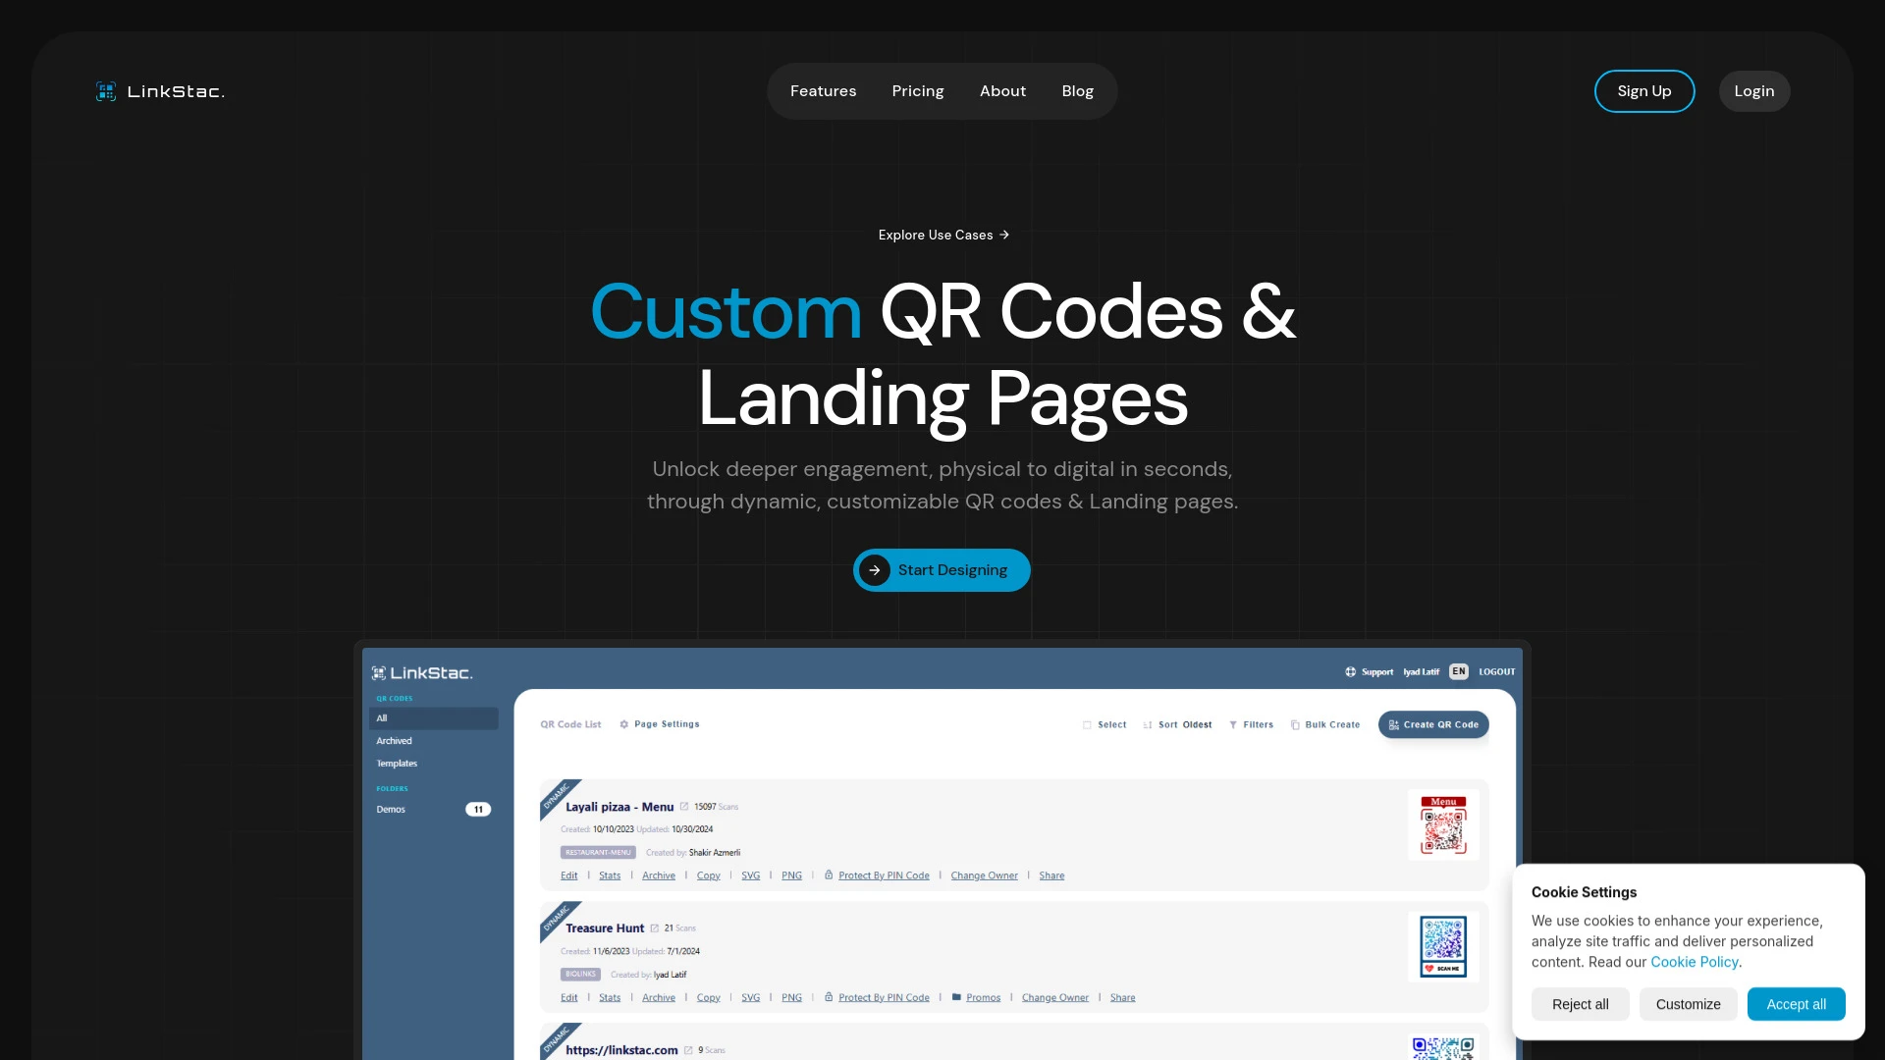Click the Stats icon for Layali pizaa Menu
This screenshot has height=1060, width=1885.
(x=609, y=874)
